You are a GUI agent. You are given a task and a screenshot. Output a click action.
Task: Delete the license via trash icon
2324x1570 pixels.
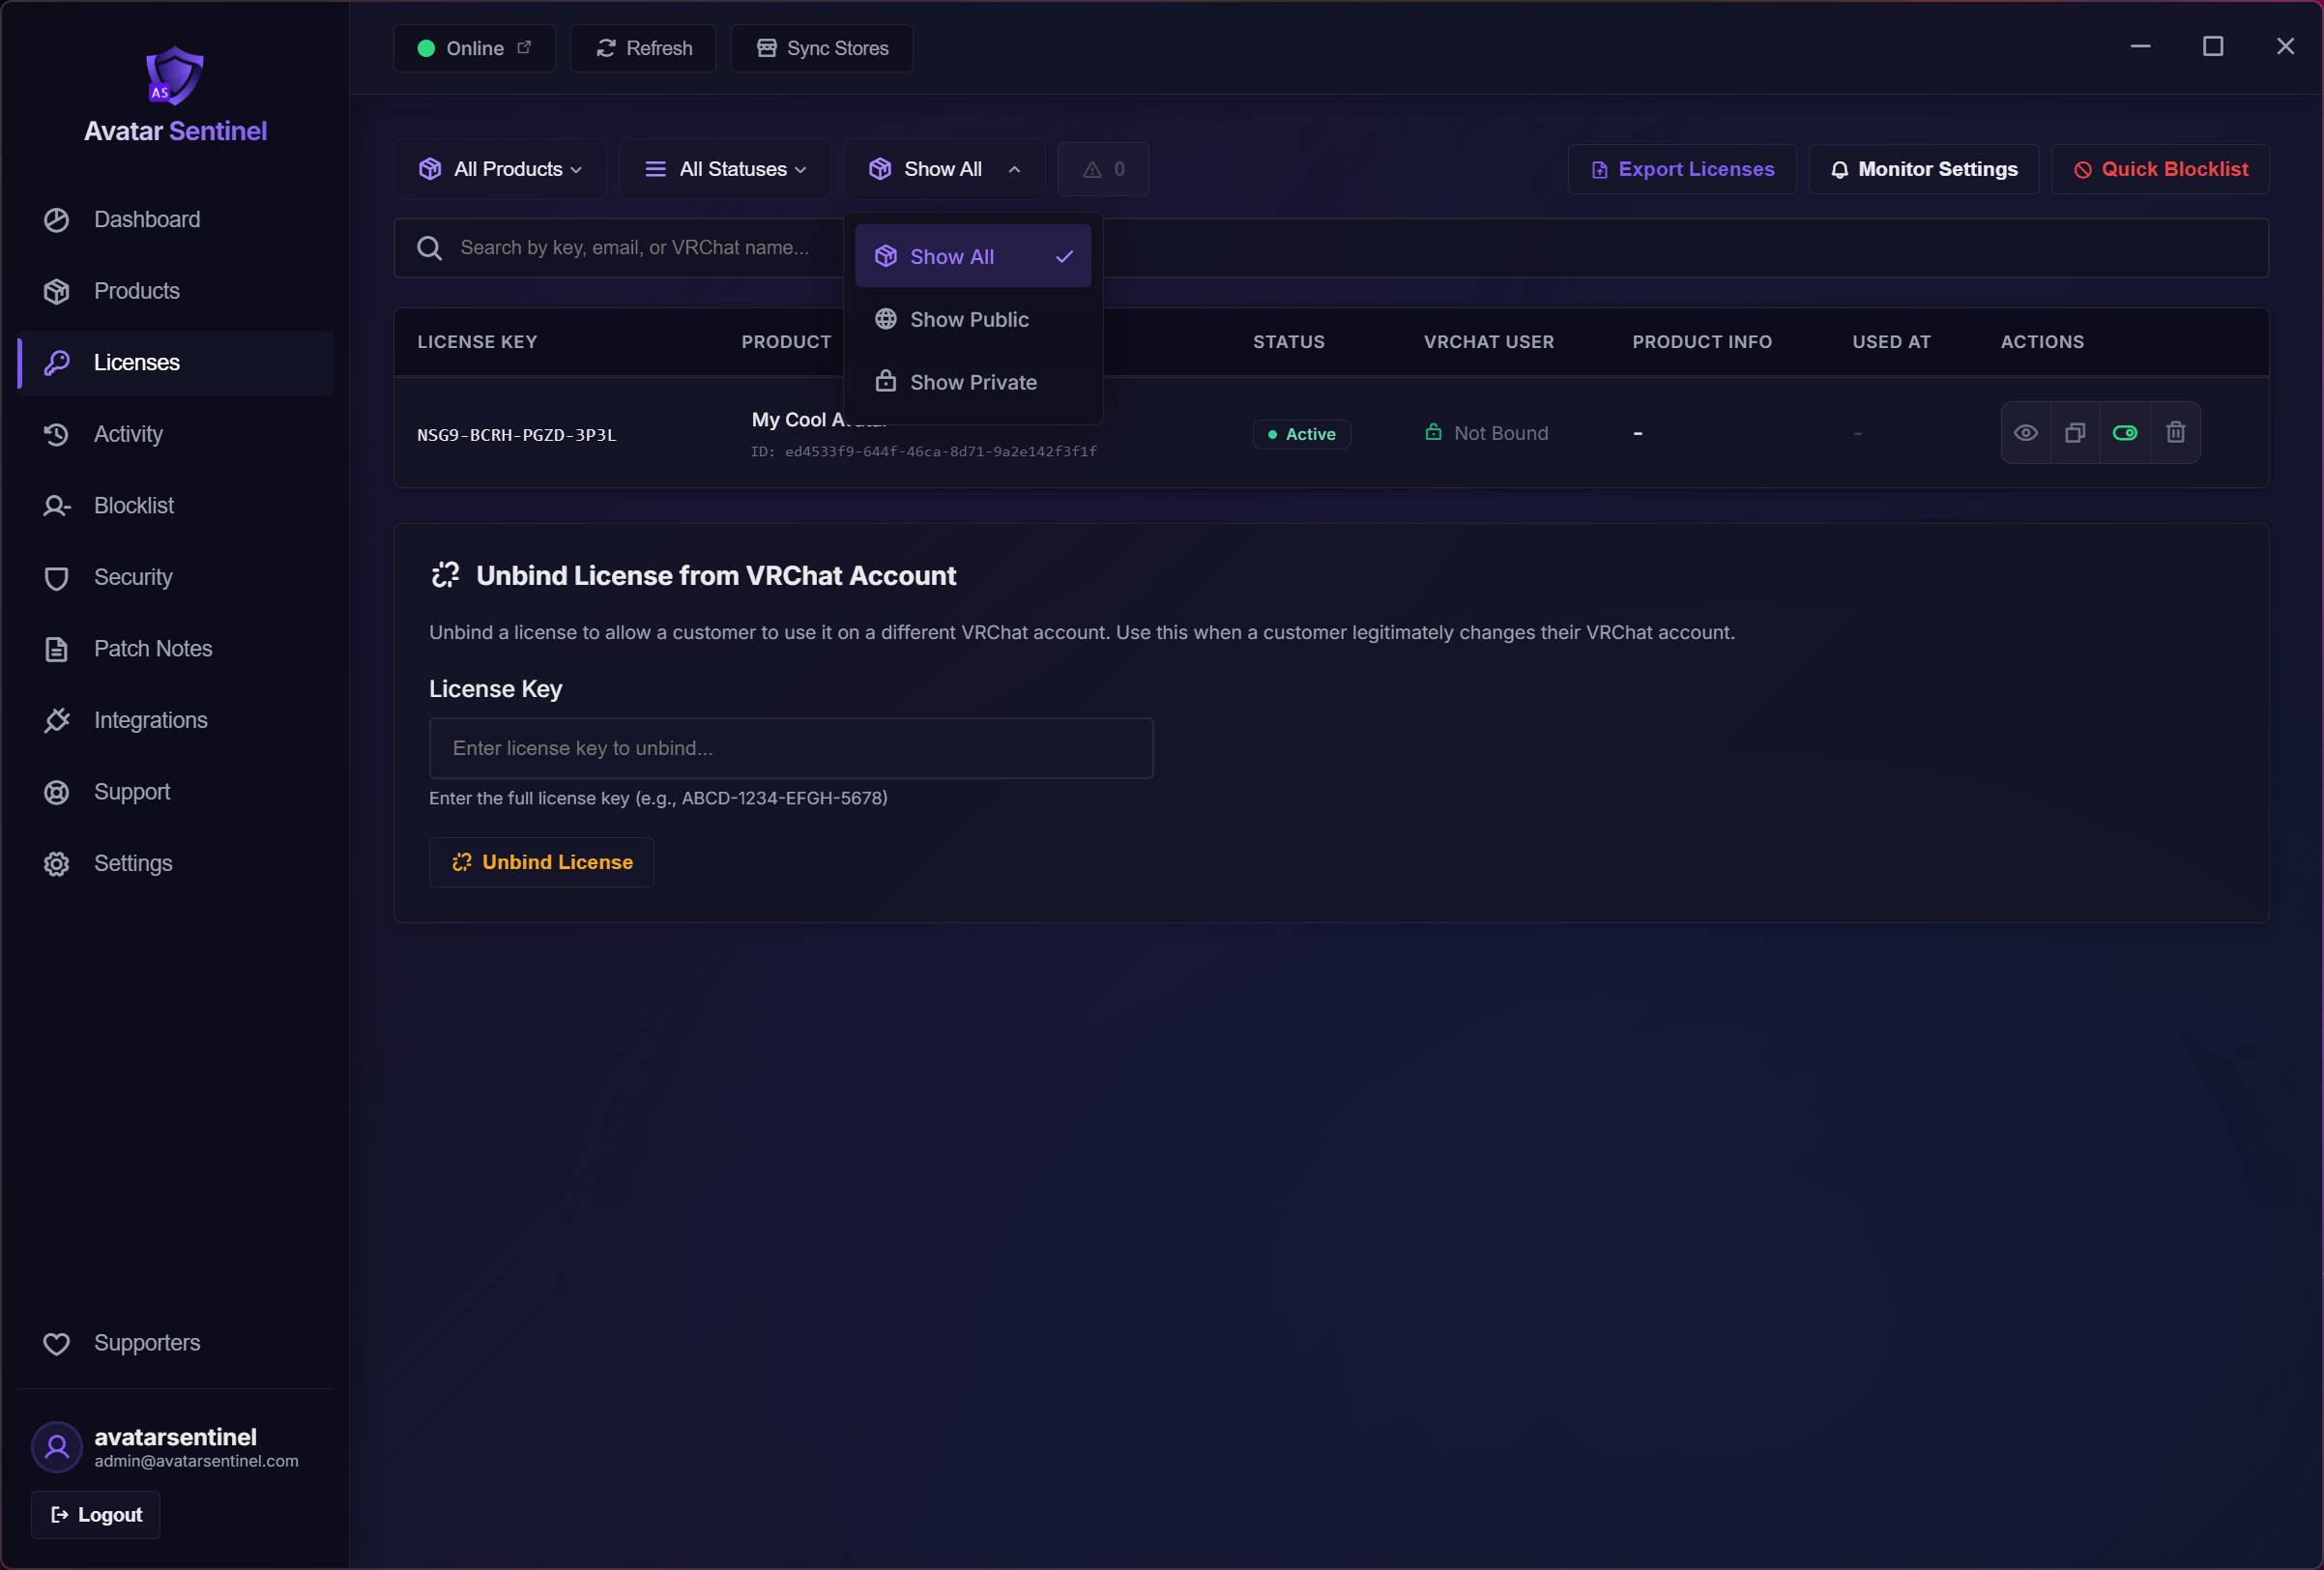click(x=2176, y=433)
